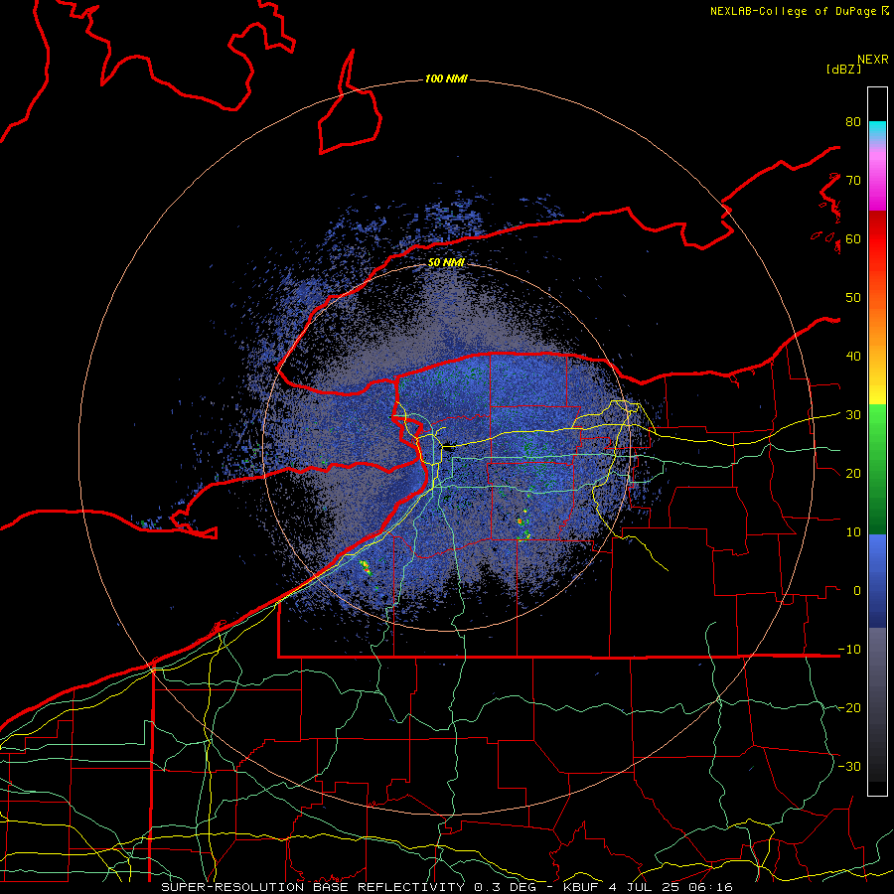Click the 50 dBZ scale value

click(853, 298)
